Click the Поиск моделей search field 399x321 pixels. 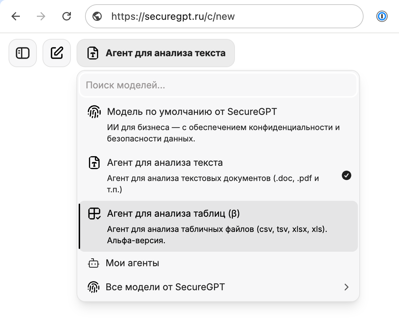(218, 85)
